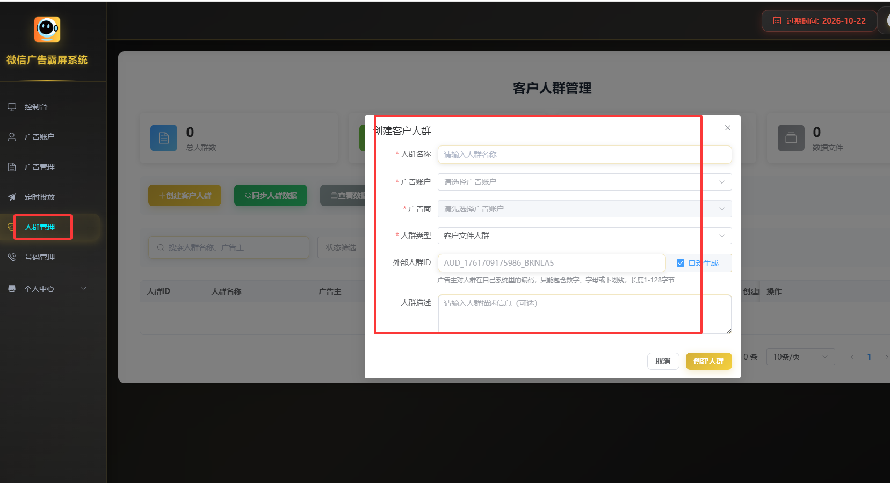
Task: Click the blue 总人群数 document icon
Action: (x=164, y=138)
